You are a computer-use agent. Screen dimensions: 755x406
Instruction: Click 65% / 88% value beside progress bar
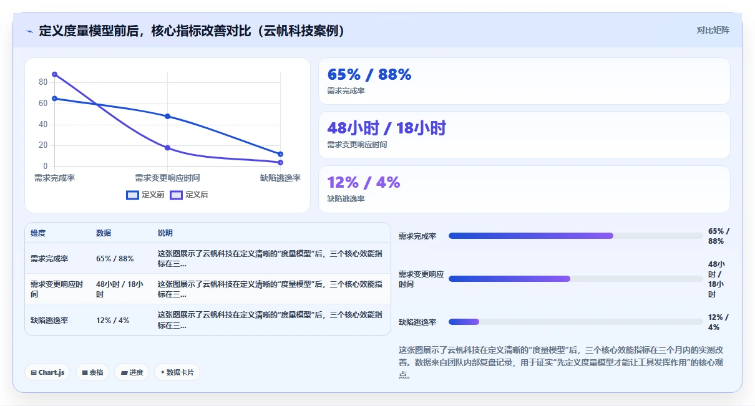(719, 236)
